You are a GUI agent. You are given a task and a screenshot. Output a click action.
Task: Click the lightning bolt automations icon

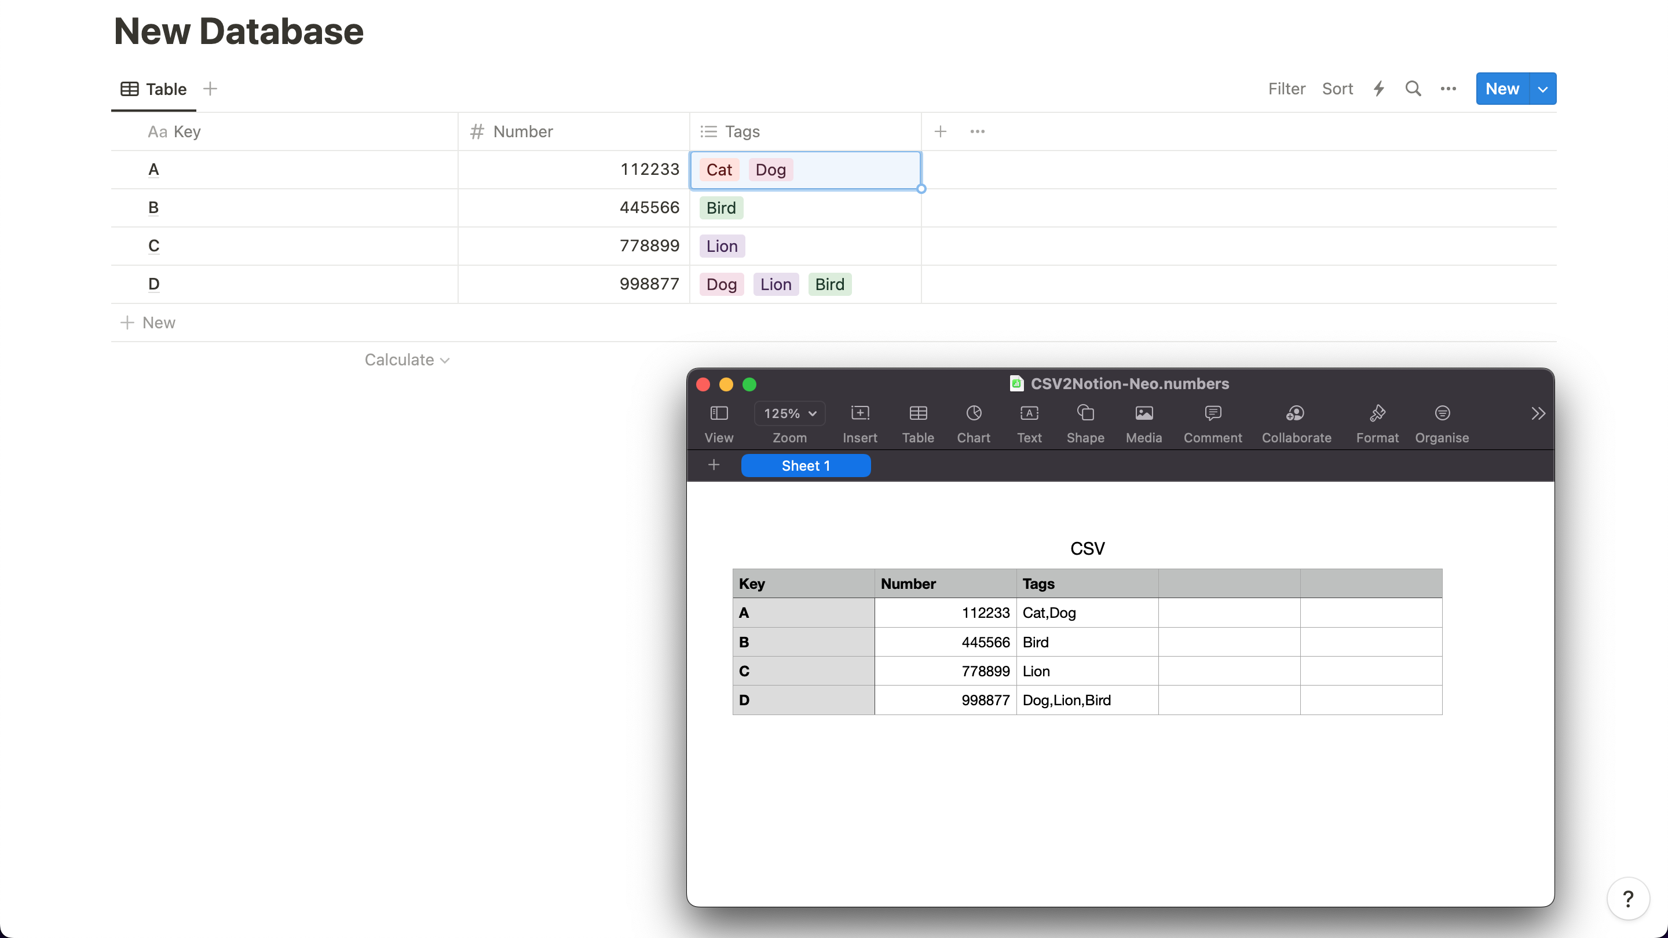1378,89
